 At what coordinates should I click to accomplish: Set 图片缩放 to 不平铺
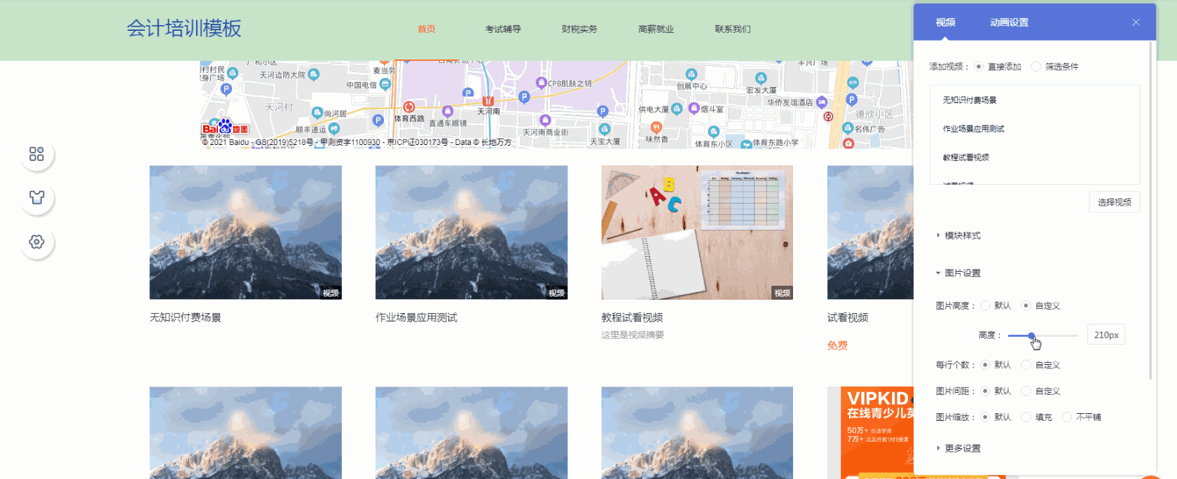1067,417
